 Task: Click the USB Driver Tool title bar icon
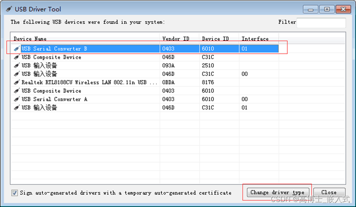9,9
